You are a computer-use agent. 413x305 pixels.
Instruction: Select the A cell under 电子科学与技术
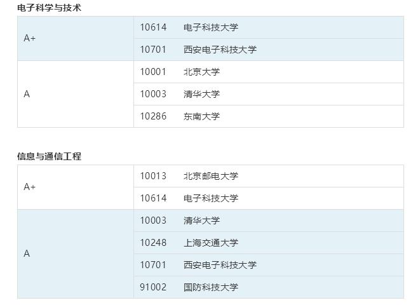[x=27, y=94]
